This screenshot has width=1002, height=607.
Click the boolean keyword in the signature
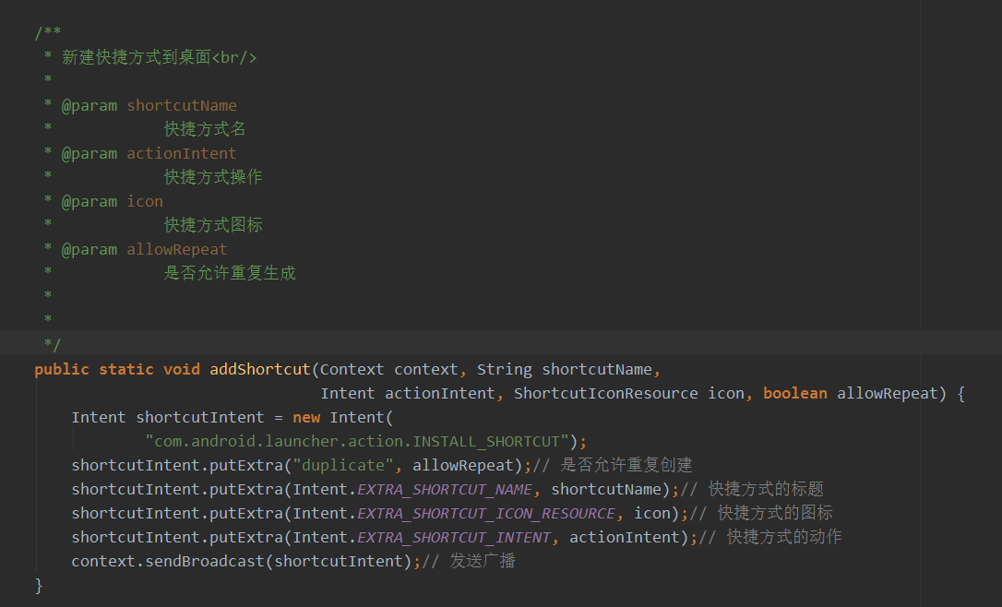(794, 393)
